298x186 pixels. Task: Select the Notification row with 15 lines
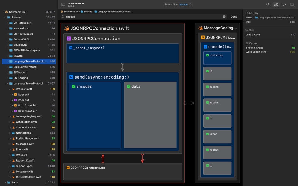[x=29, y=111]
